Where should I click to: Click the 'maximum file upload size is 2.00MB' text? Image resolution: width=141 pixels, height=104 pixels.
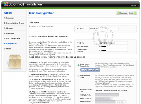[111, 91]
